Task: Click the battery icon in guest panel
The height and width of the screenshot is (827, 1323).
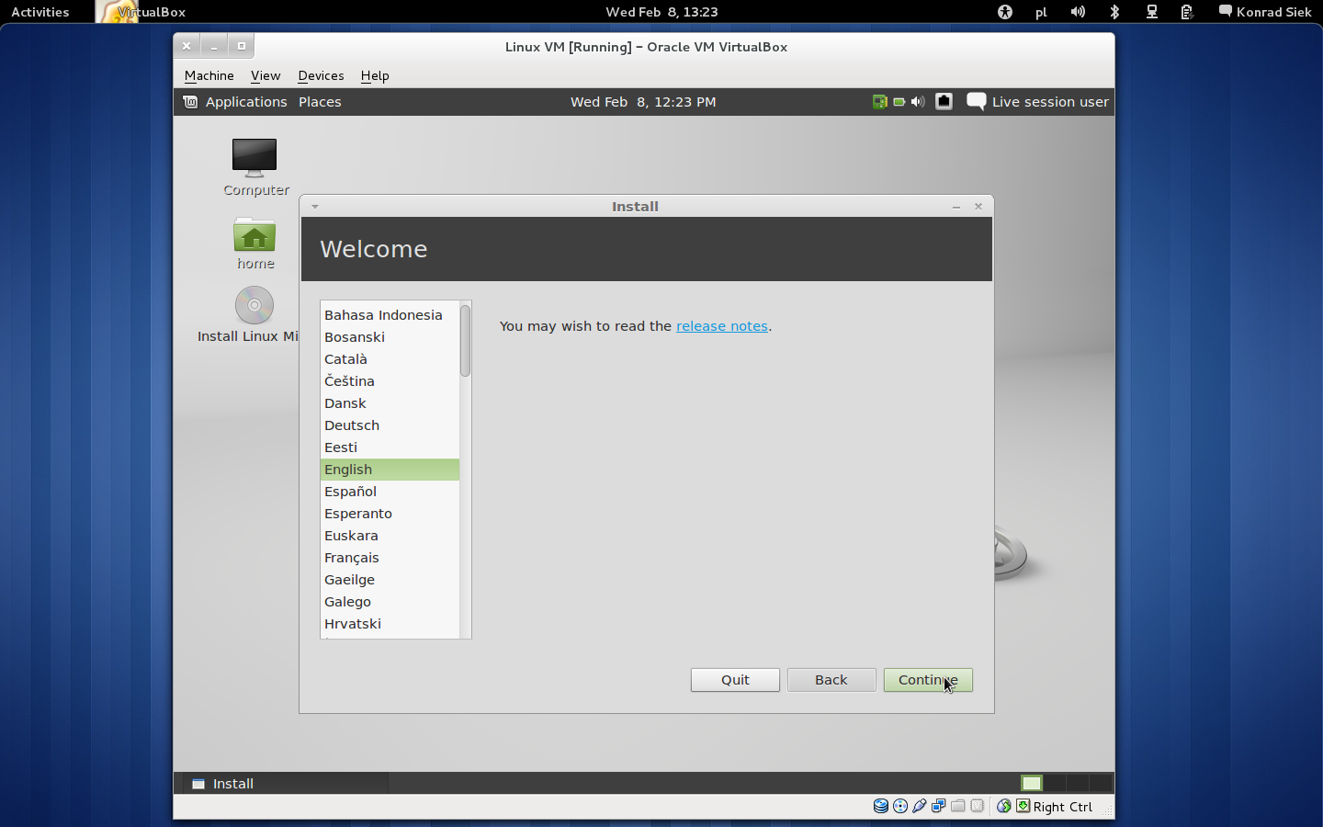Action: [x=899, y=102]
